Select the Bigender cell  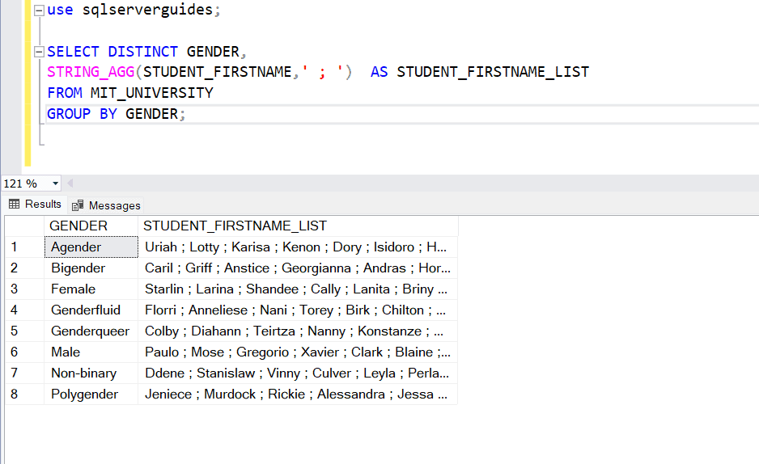coord(91,268)
